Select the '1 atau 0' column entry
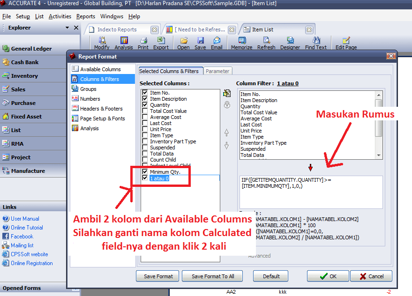This screenshot has width=412, height=296. click(159, 178)
